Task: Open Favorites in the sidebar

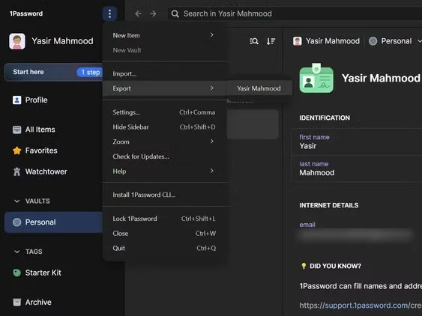Action: (35, 151)
